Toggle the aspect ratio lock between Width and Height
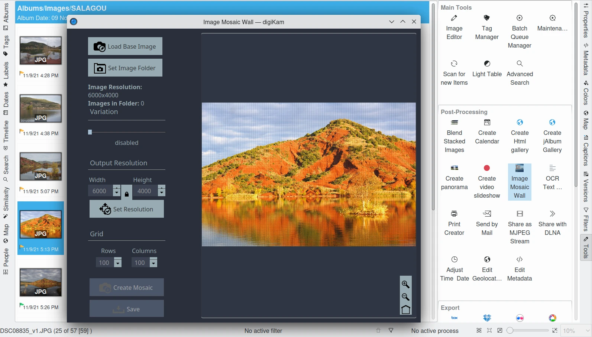Image resolution: width=592 pixels, height=337 pixels. [x=127, y=194]
